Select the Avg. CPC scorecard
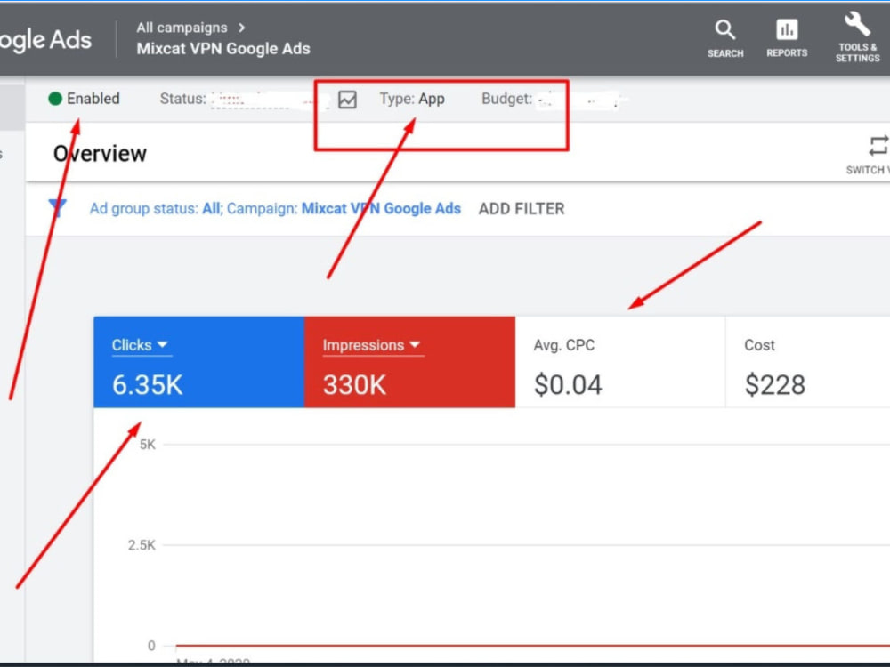890x667 pixels. [620, 362]
